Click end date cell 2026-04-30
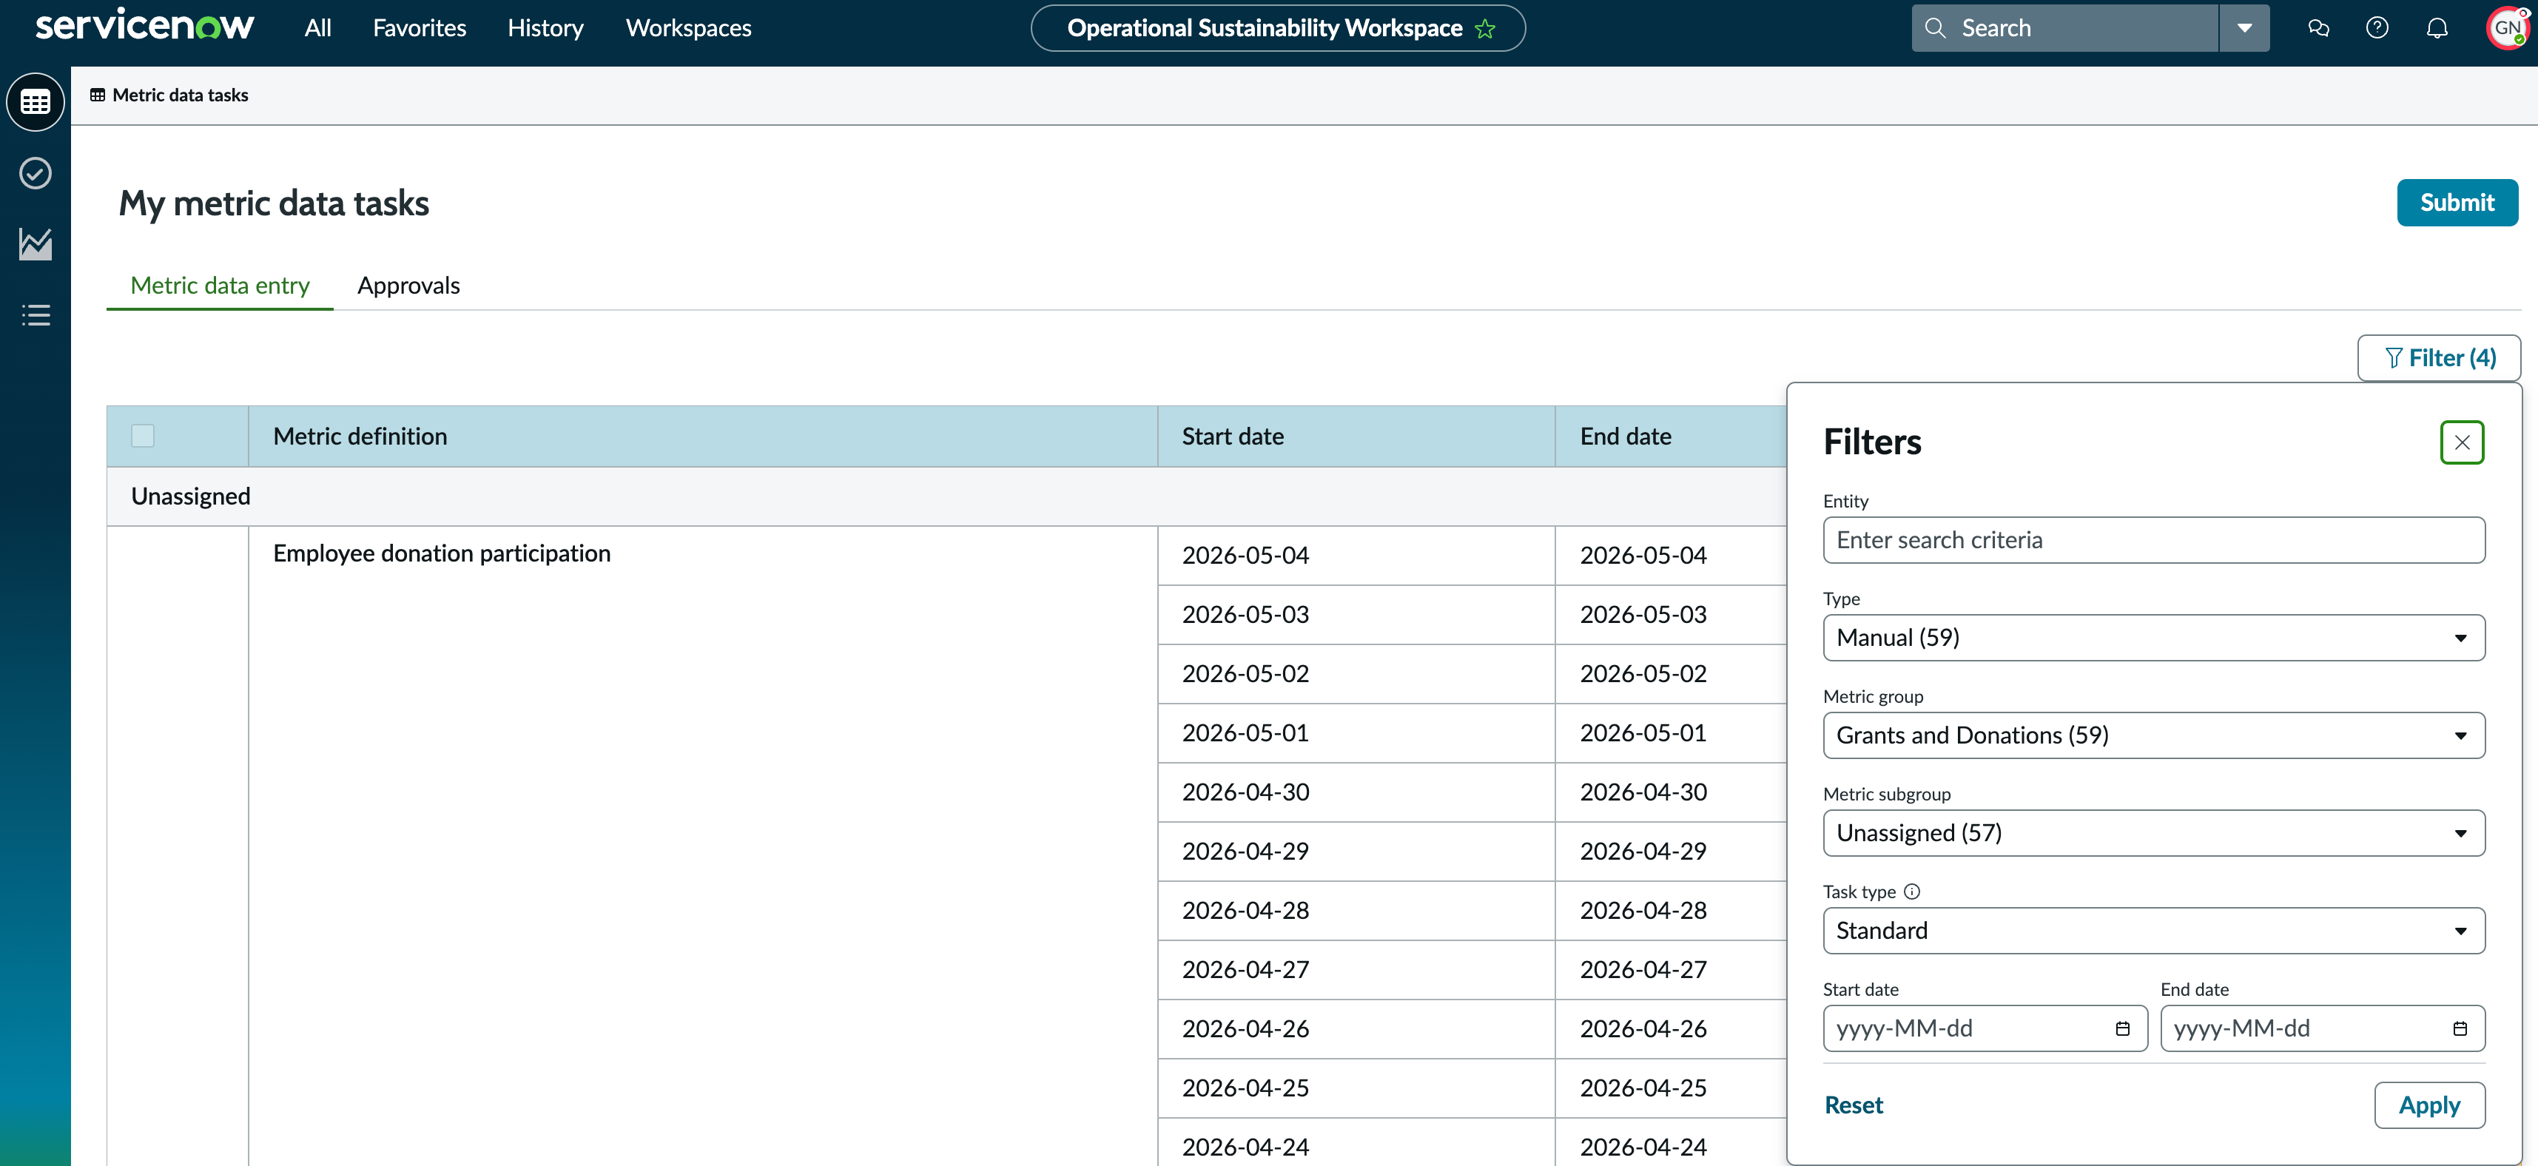2538x1166 pixels. click(x=1671, y=792)
